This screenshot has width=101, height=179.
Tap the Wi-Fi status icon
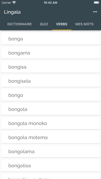pyautogui.click(x=14, y=3)
